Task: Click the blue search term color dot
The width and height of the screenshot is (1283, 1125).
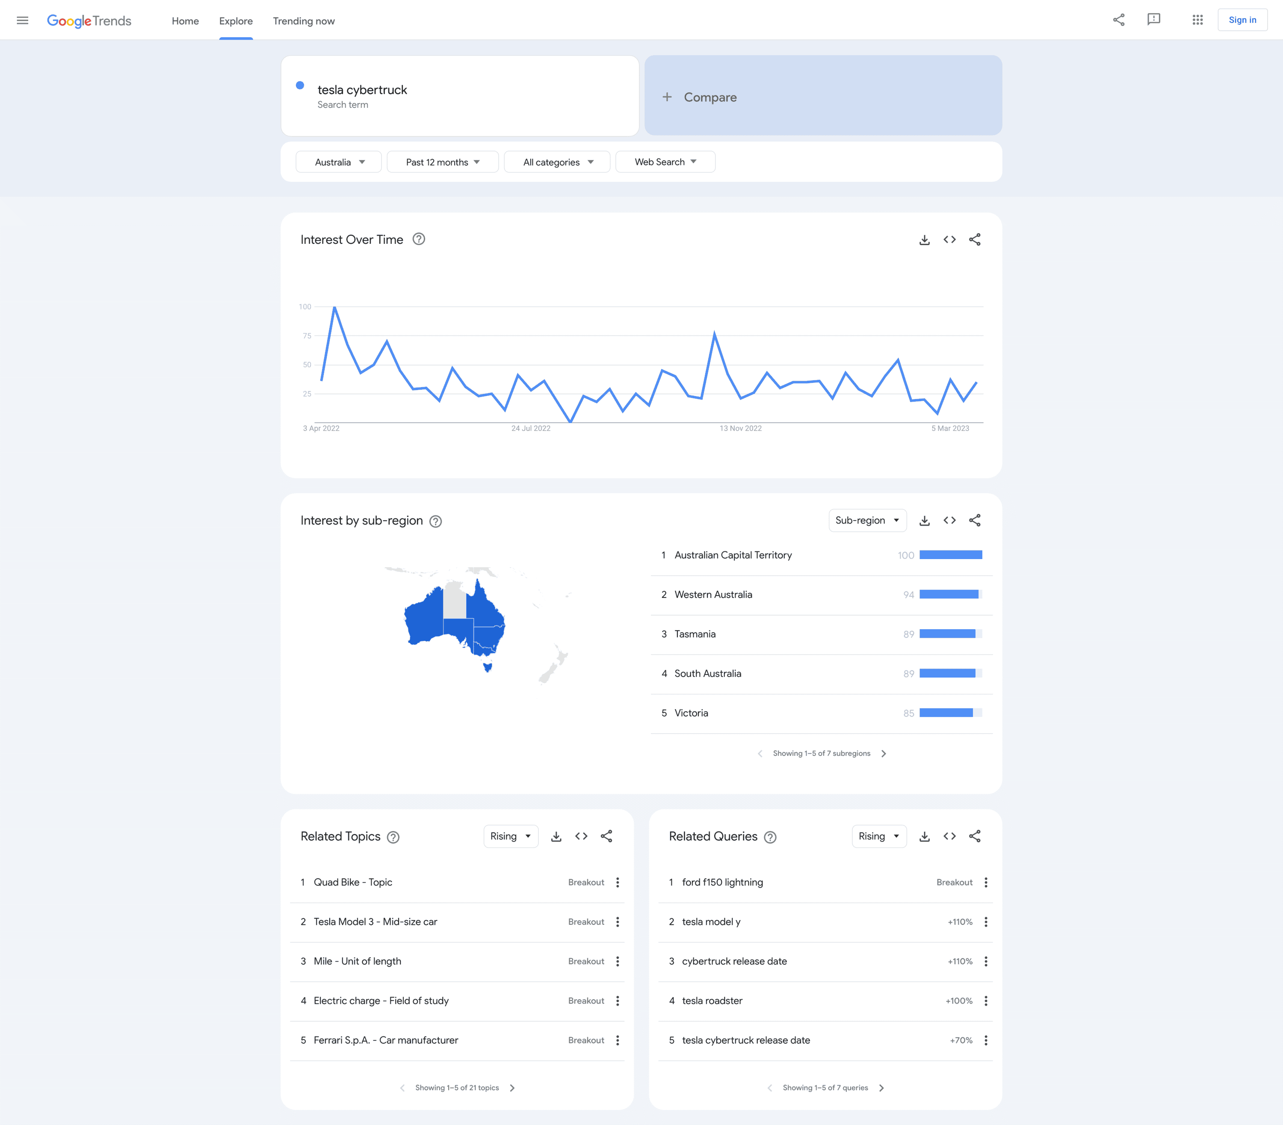Action: (x=300, y=85)
